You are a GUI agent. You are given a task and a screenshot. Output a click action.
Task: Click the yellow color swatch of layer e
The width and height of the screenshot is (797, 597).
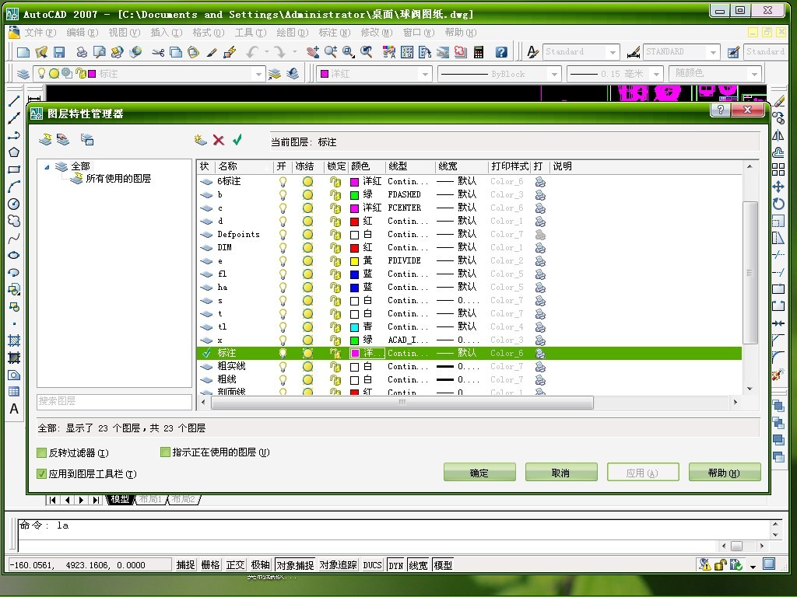pyautogui.click(x=354, y=261)
